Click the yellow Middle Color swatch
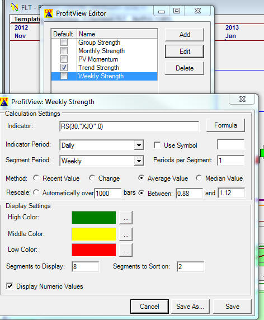The height and width of the screenshot is (320, 264). (x=94, y=234)
